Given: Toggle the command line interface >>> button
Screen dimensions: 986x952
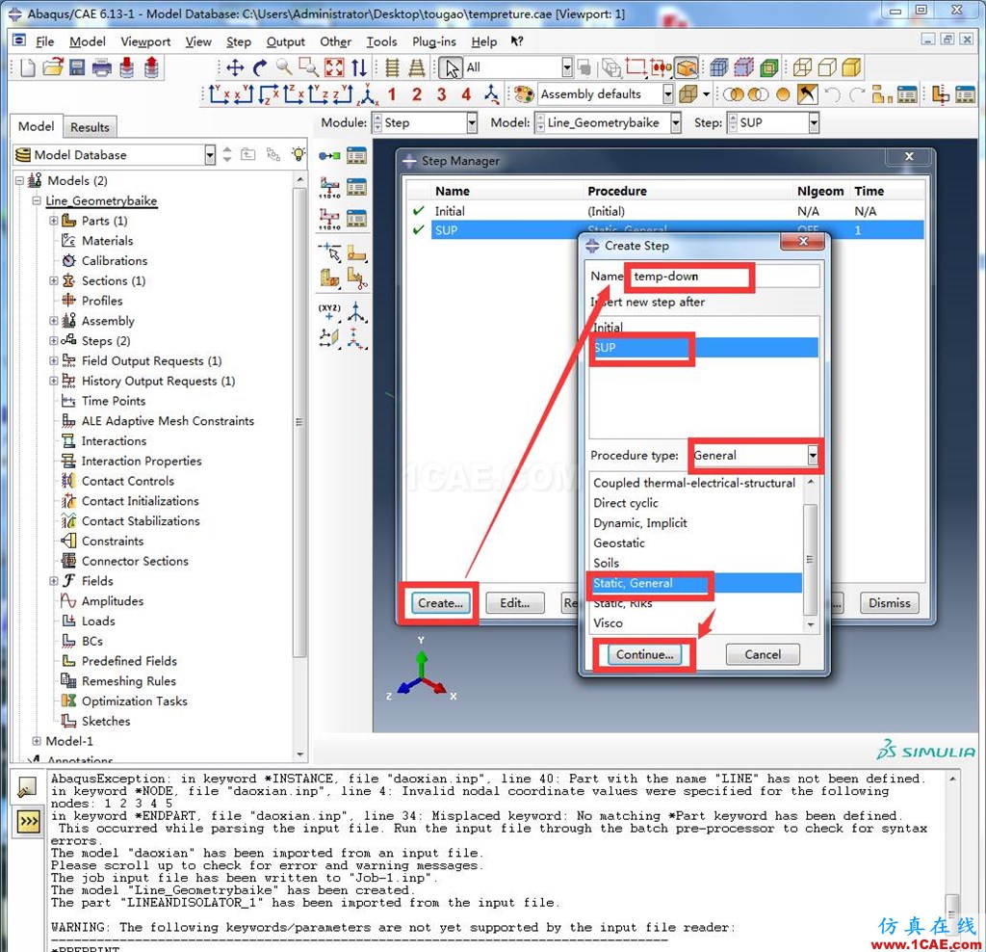Looking at the screenshot, I should (28, 822).
